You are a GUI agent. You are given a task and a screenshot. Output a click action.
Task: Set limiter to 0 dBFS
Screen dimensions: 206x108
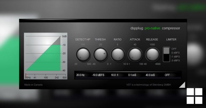pos(175,53)
